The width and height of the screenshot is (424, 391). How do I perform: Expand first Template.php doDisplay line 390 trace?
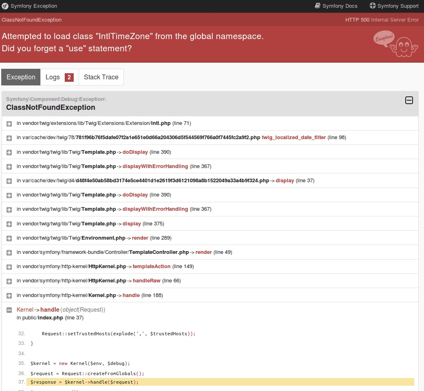pyautogui.click(x=9, y=153)
